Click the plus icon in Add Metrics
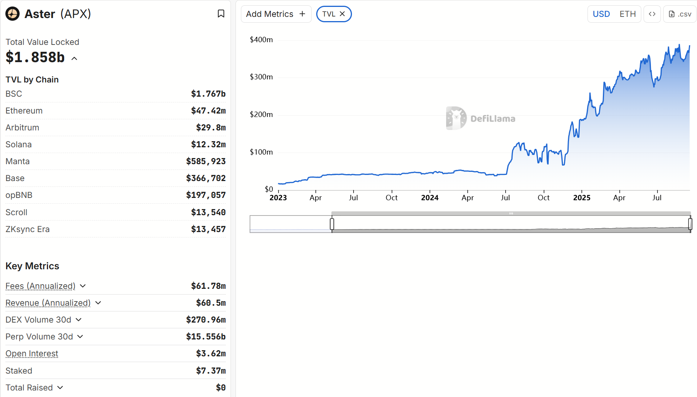The width and height of the screenshot is (697, 397). pyautogui.click(x=302, y=14)
